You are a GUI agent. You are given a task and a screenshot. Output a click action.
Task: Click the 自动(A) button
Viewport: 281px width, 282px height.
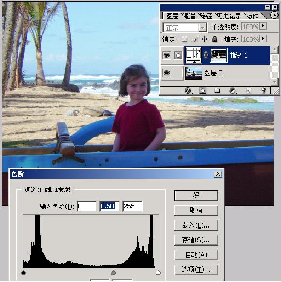point(196,255)
